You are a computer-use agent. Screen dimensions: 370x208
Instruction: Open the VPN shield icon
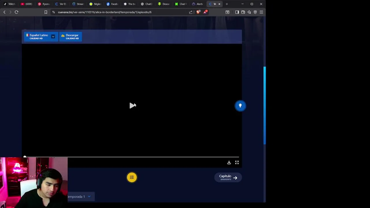pyautogui.click(x=255, y=12)
